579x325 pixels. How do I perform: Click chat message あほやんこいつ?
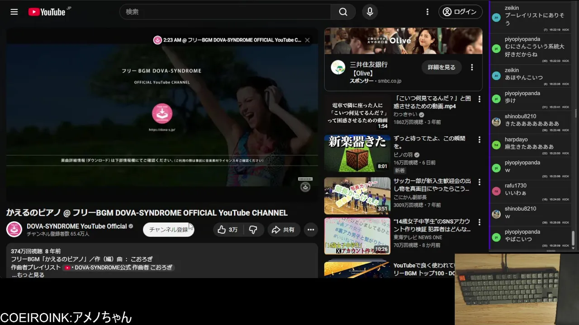pyautogui.click(x=524, y=78)
